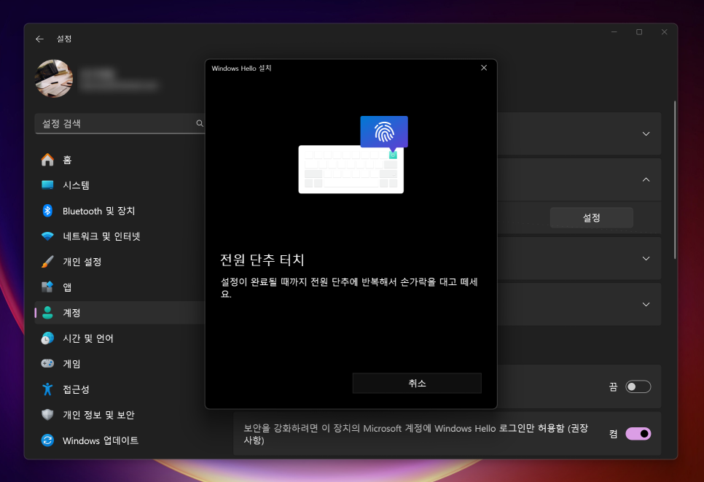Click the Windows Update sync icon
The width and height of the screenshot is (704, 482).
[x=47, y=440]
